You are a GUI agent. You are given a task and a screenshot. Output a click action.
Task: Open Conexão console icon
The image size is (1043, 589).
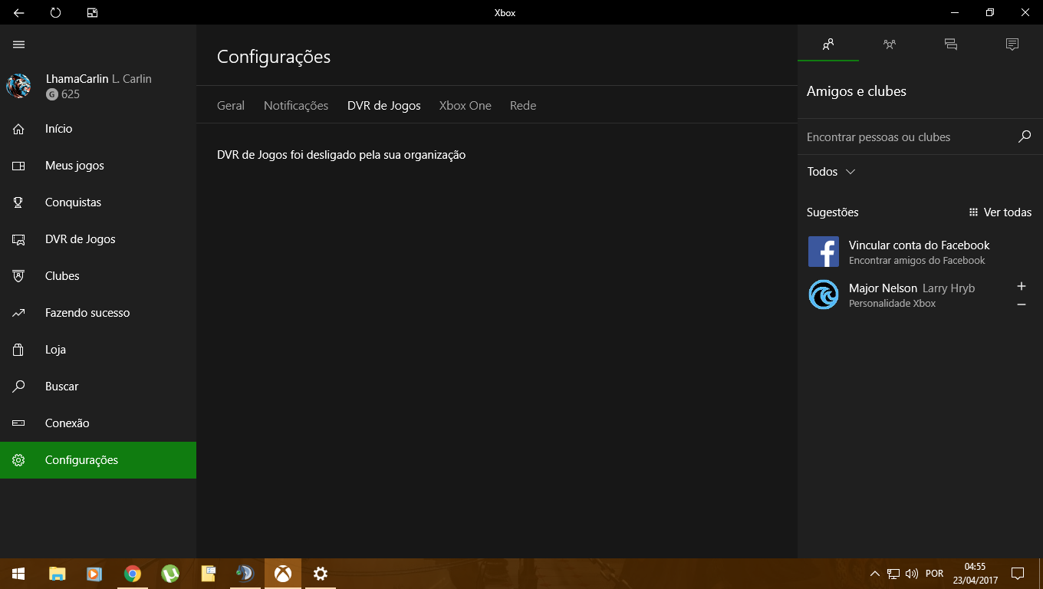[x=19, y=423]
